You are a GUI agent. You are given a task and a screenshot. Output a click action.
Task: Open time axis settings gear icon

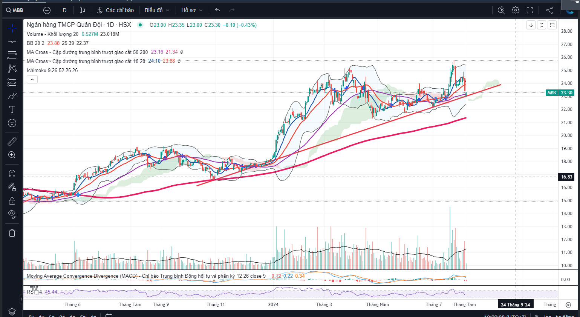tap(568, 305)
